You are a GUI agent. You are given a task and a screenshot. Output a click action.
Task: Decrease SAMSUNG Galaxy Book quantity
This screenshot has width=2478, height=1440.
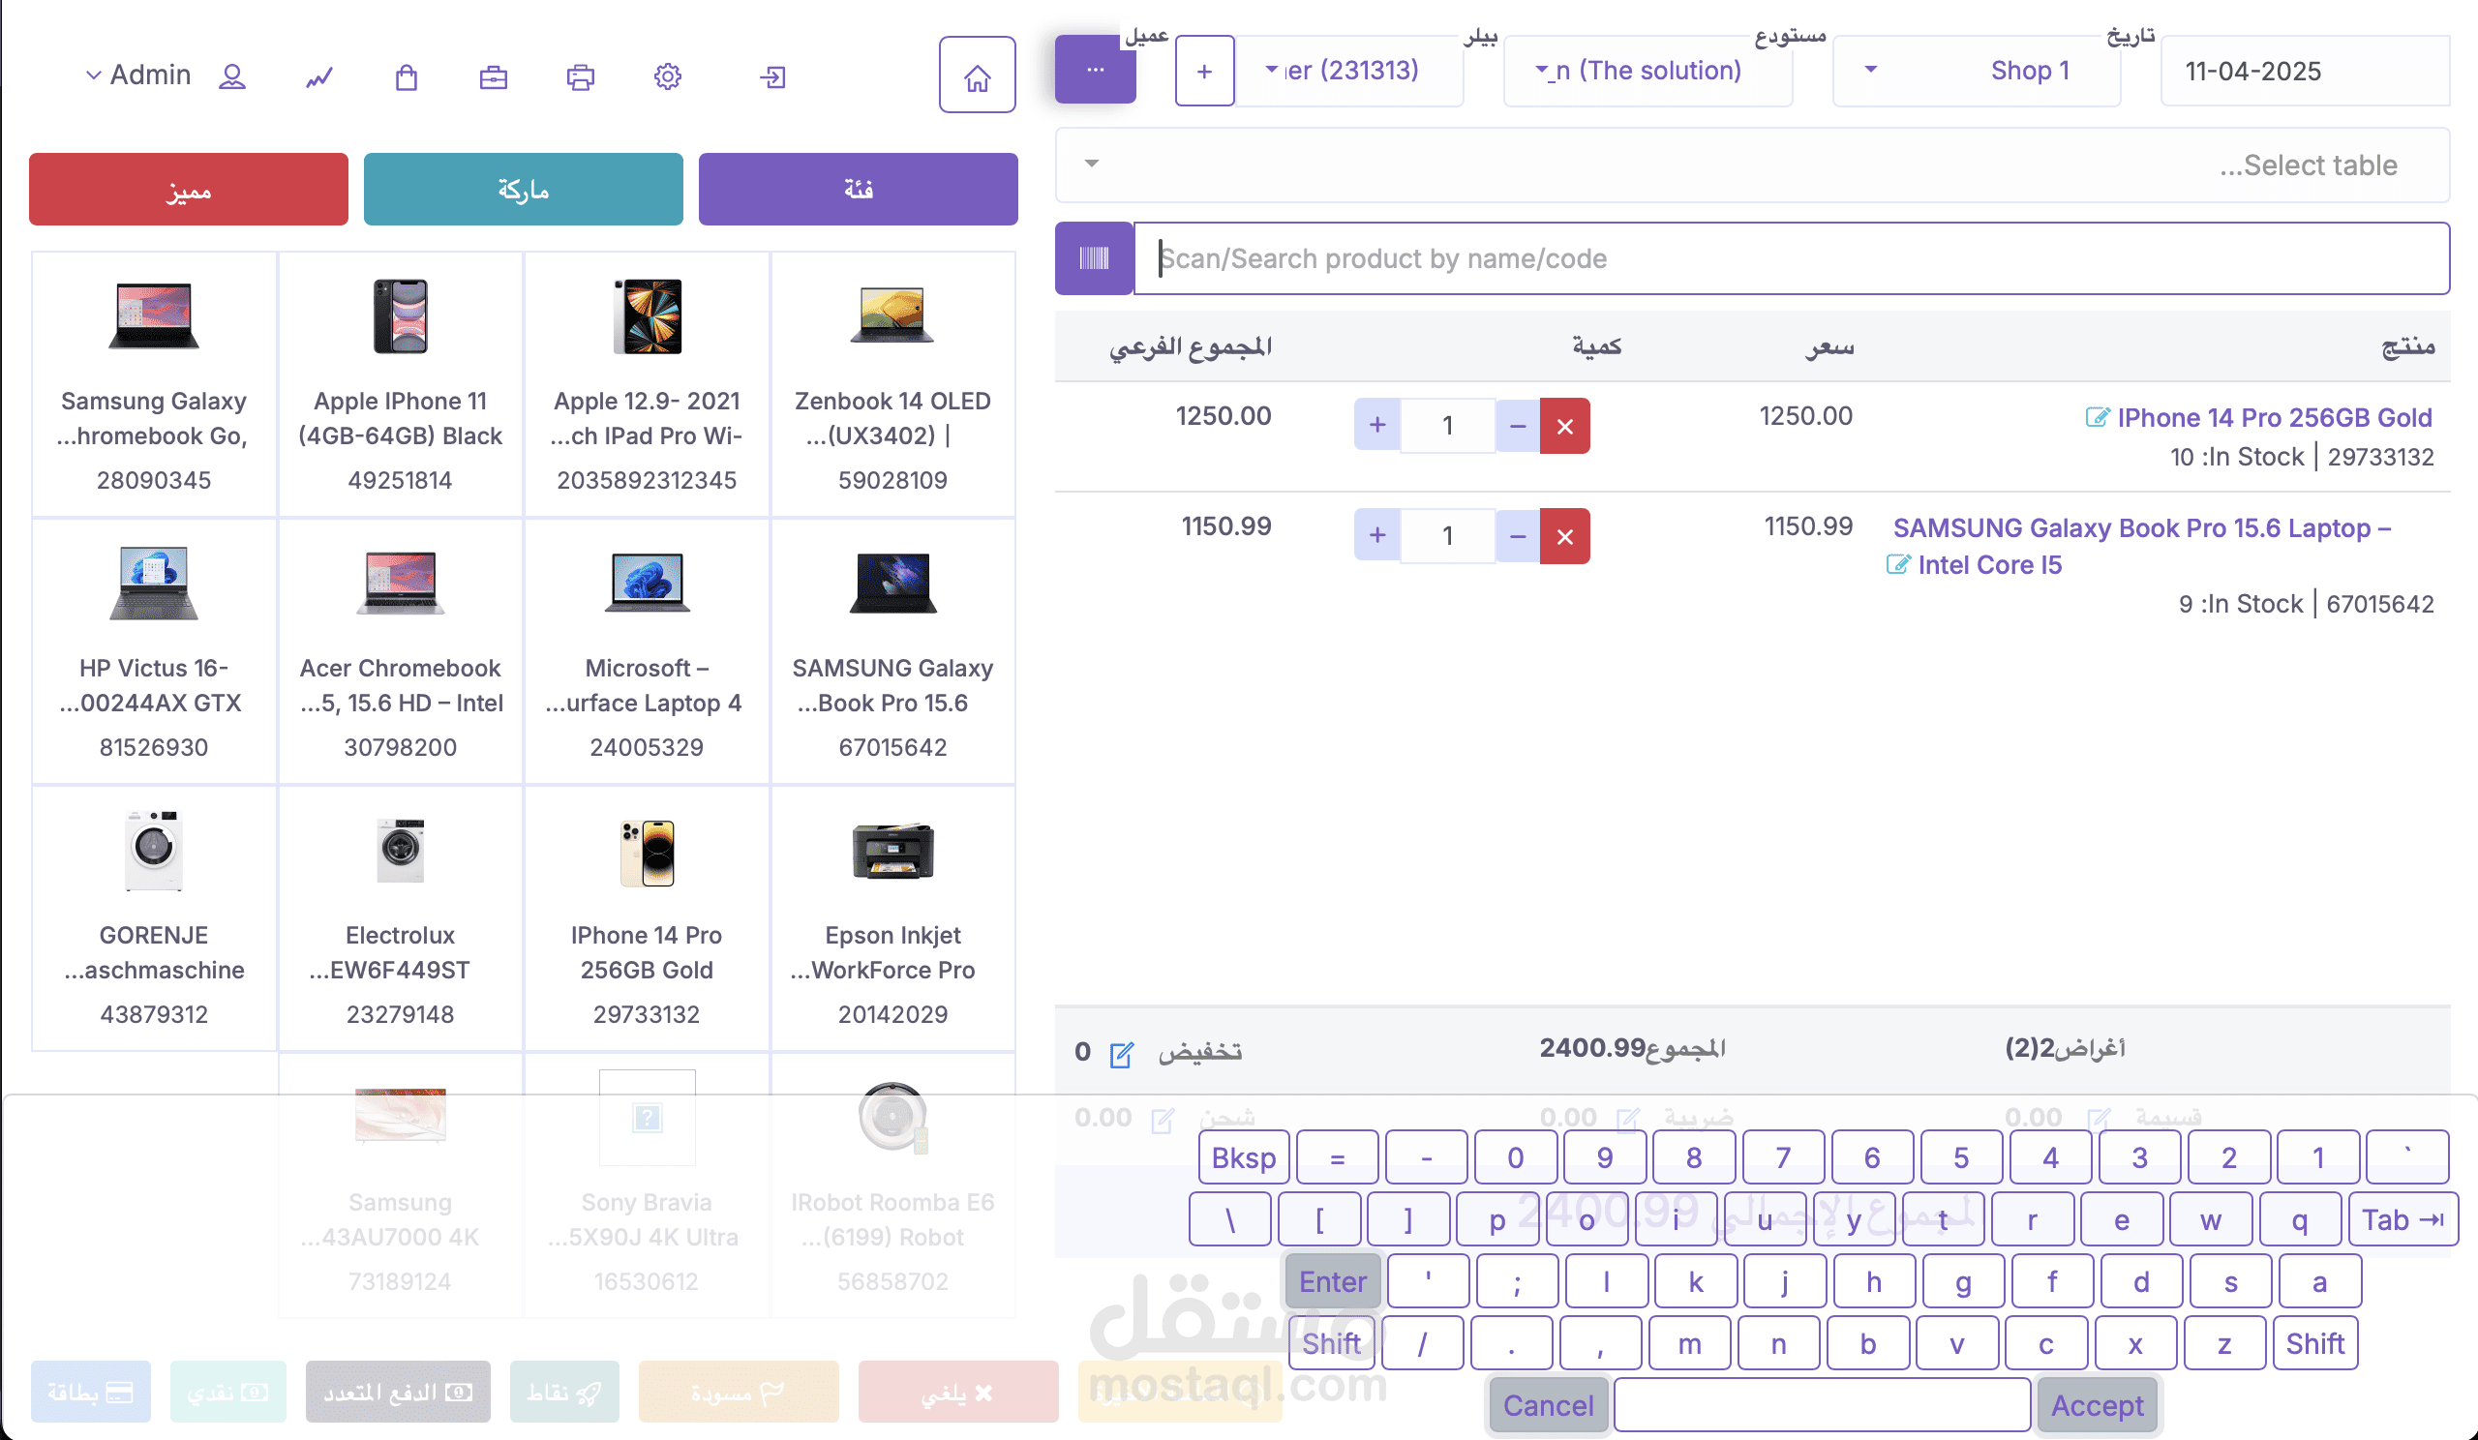[x=1517, y=536]
